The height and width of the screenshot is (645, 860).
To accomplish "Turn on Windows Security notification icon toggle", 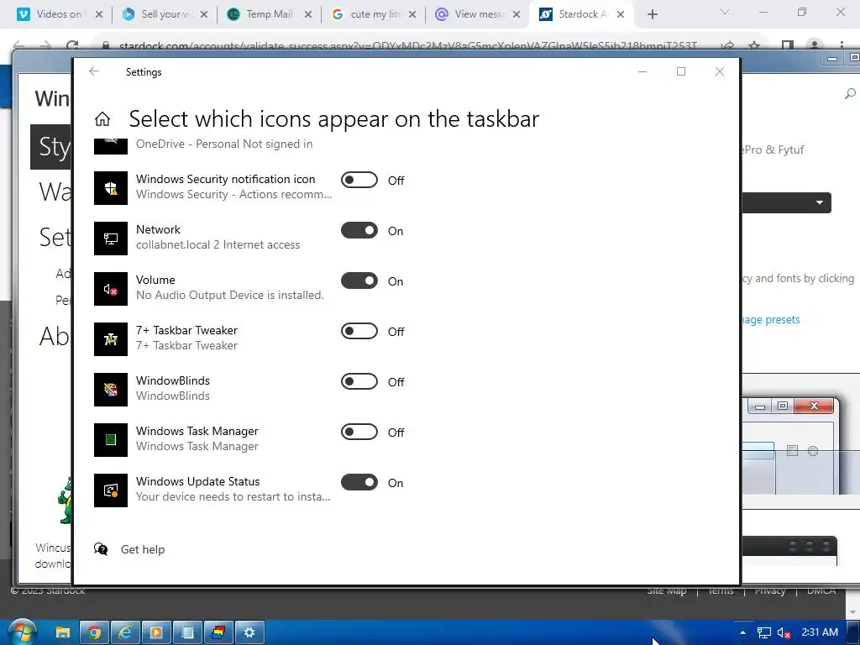I will [x=359, y=180].
